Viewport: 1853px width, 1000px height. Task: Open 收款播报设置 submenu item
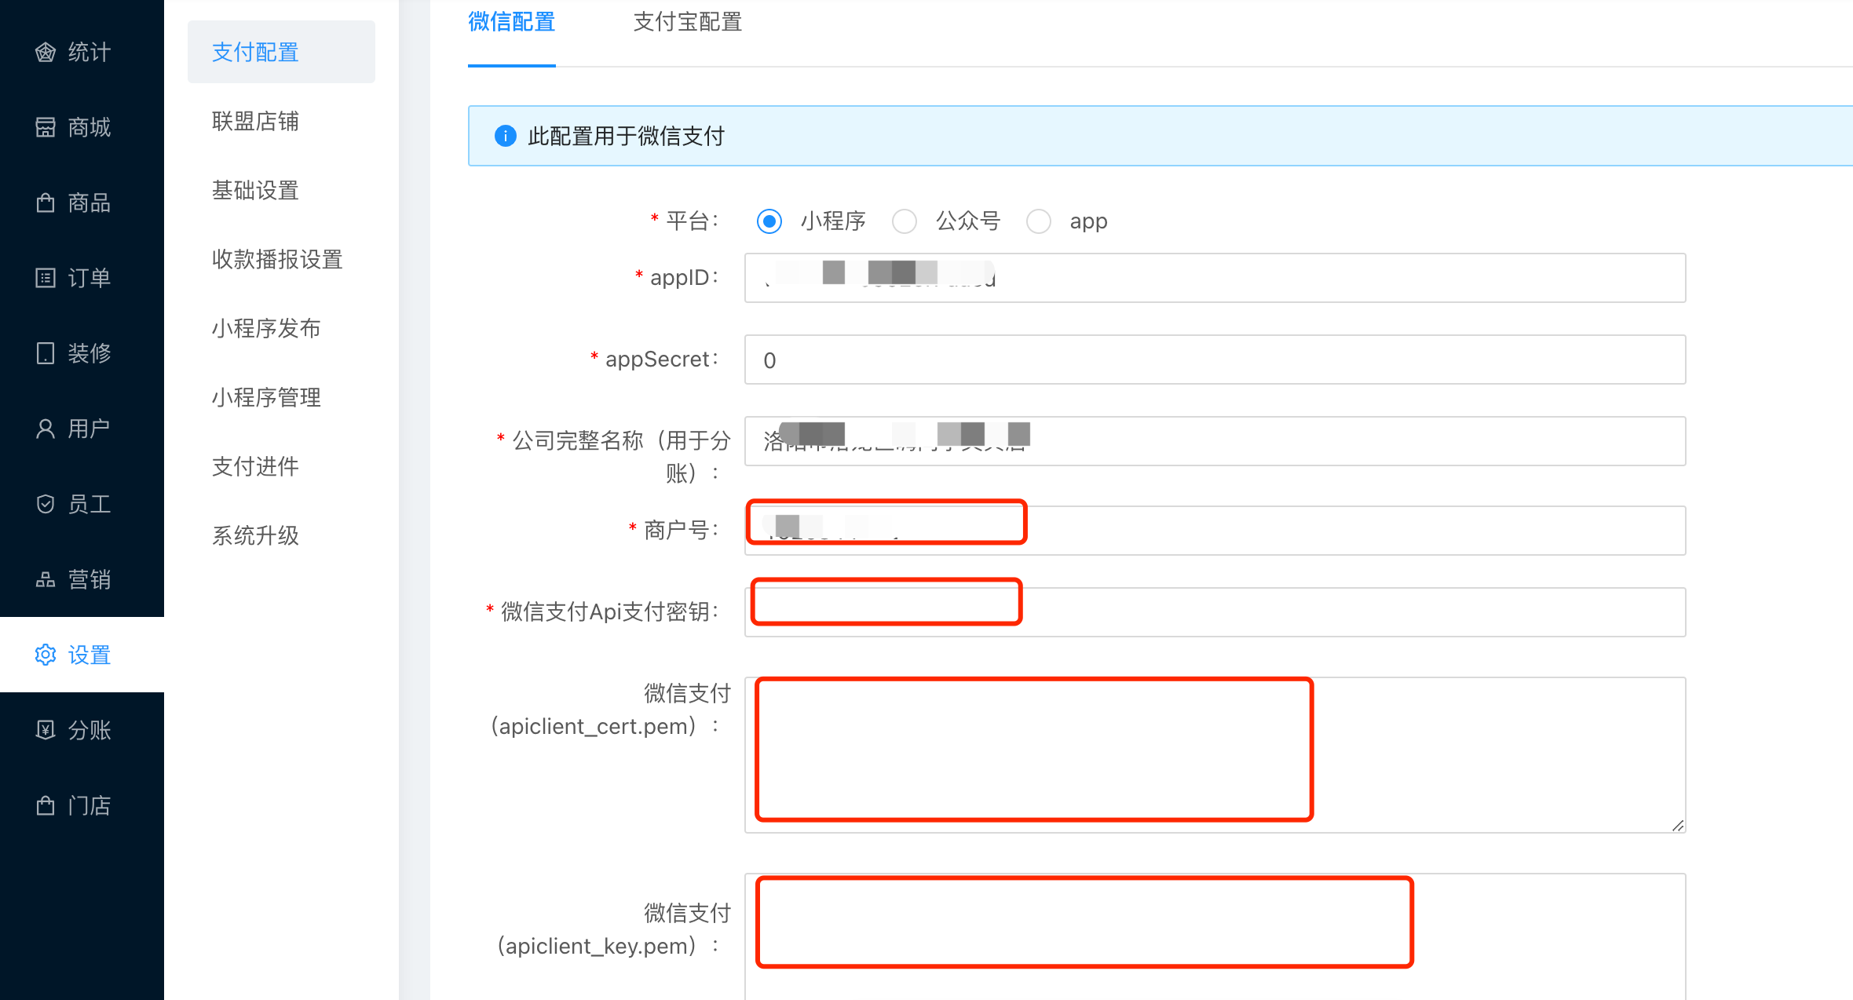click(277, 259)
